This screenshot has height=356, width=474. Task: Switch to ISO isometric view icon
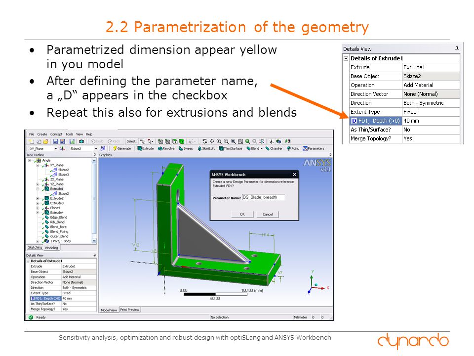click(x=262, y=141)
